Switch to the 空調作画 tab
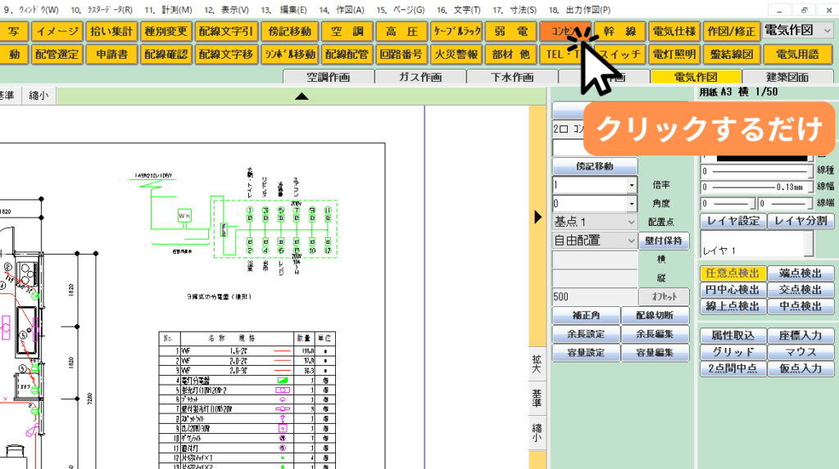Screen dimensions: 839x469 click(328, 77)
